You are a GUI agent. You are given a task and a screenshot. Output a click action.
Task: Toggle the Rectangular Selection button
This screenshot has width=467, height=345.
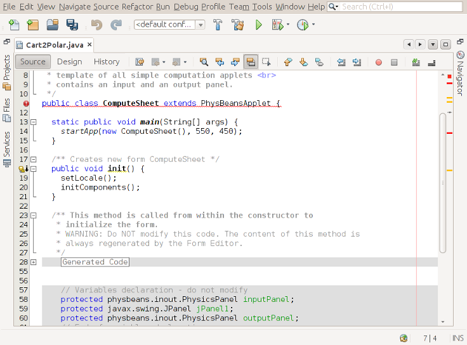(x=266, y=62)
